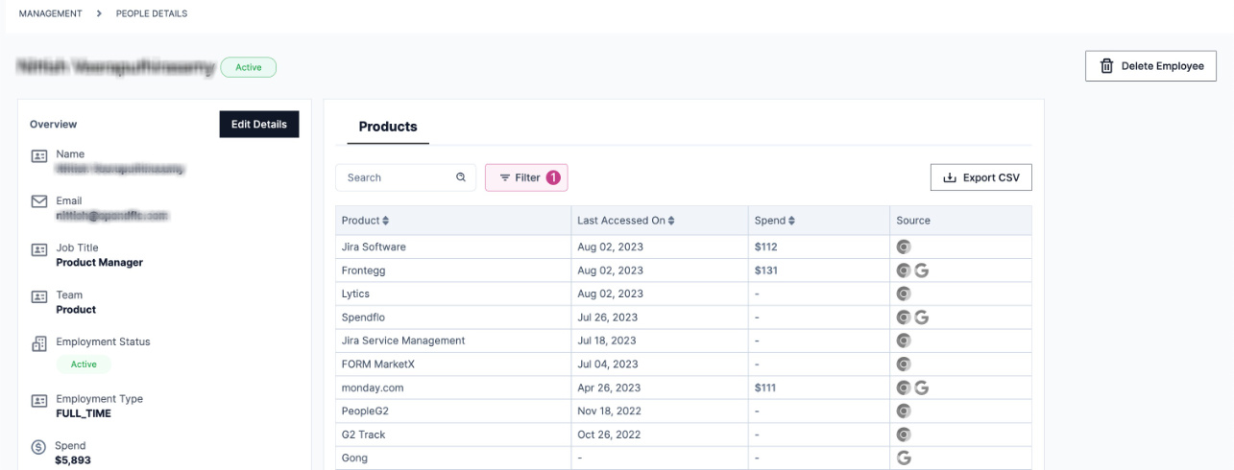Click Google source icon for monday.com

pos(922,388)
